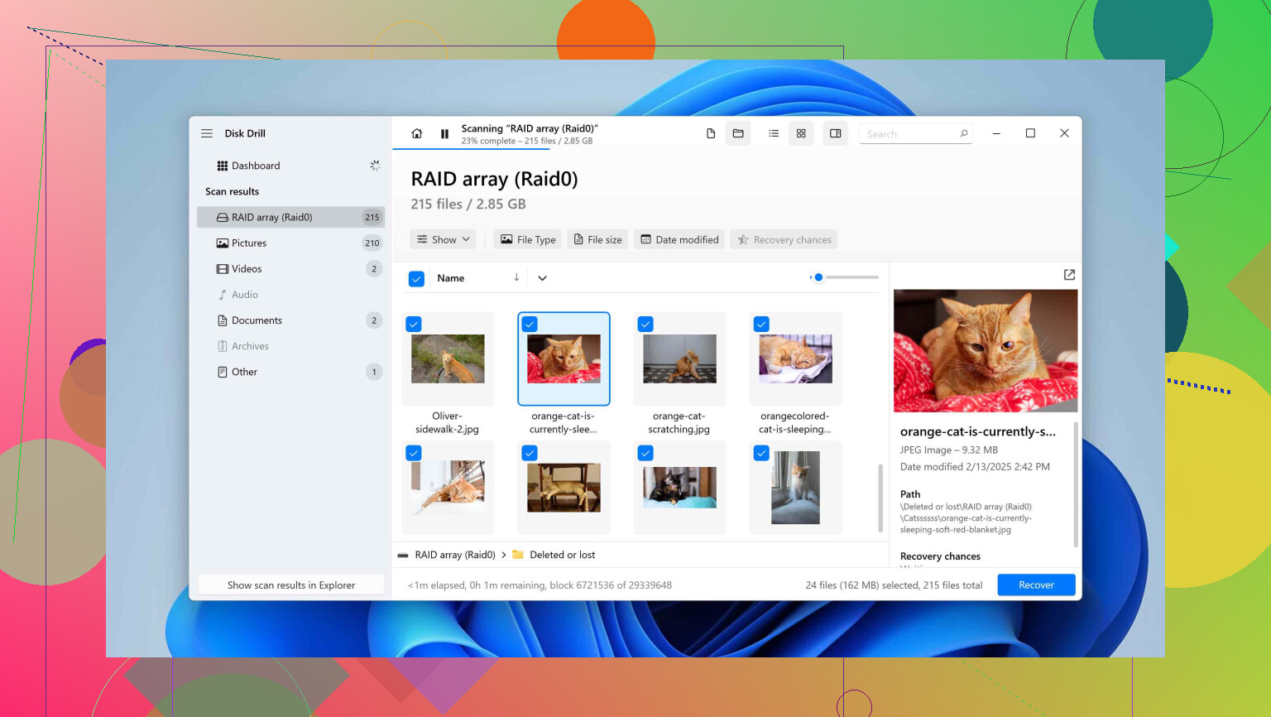Expand the Show filter dropdown
Viewport: 1271px width, 717px height.
tap(444, 240)
